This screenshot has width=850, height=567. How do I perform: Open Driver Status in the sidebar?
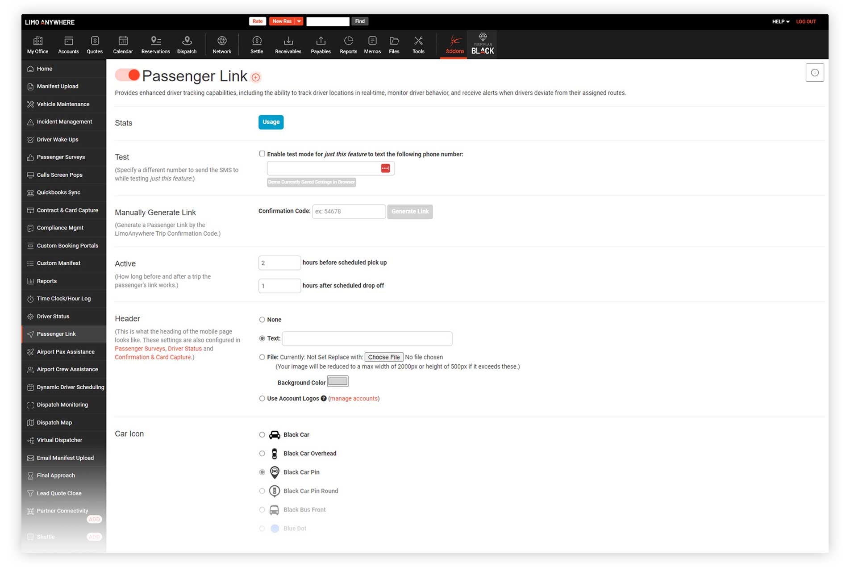tap(53, 317)
